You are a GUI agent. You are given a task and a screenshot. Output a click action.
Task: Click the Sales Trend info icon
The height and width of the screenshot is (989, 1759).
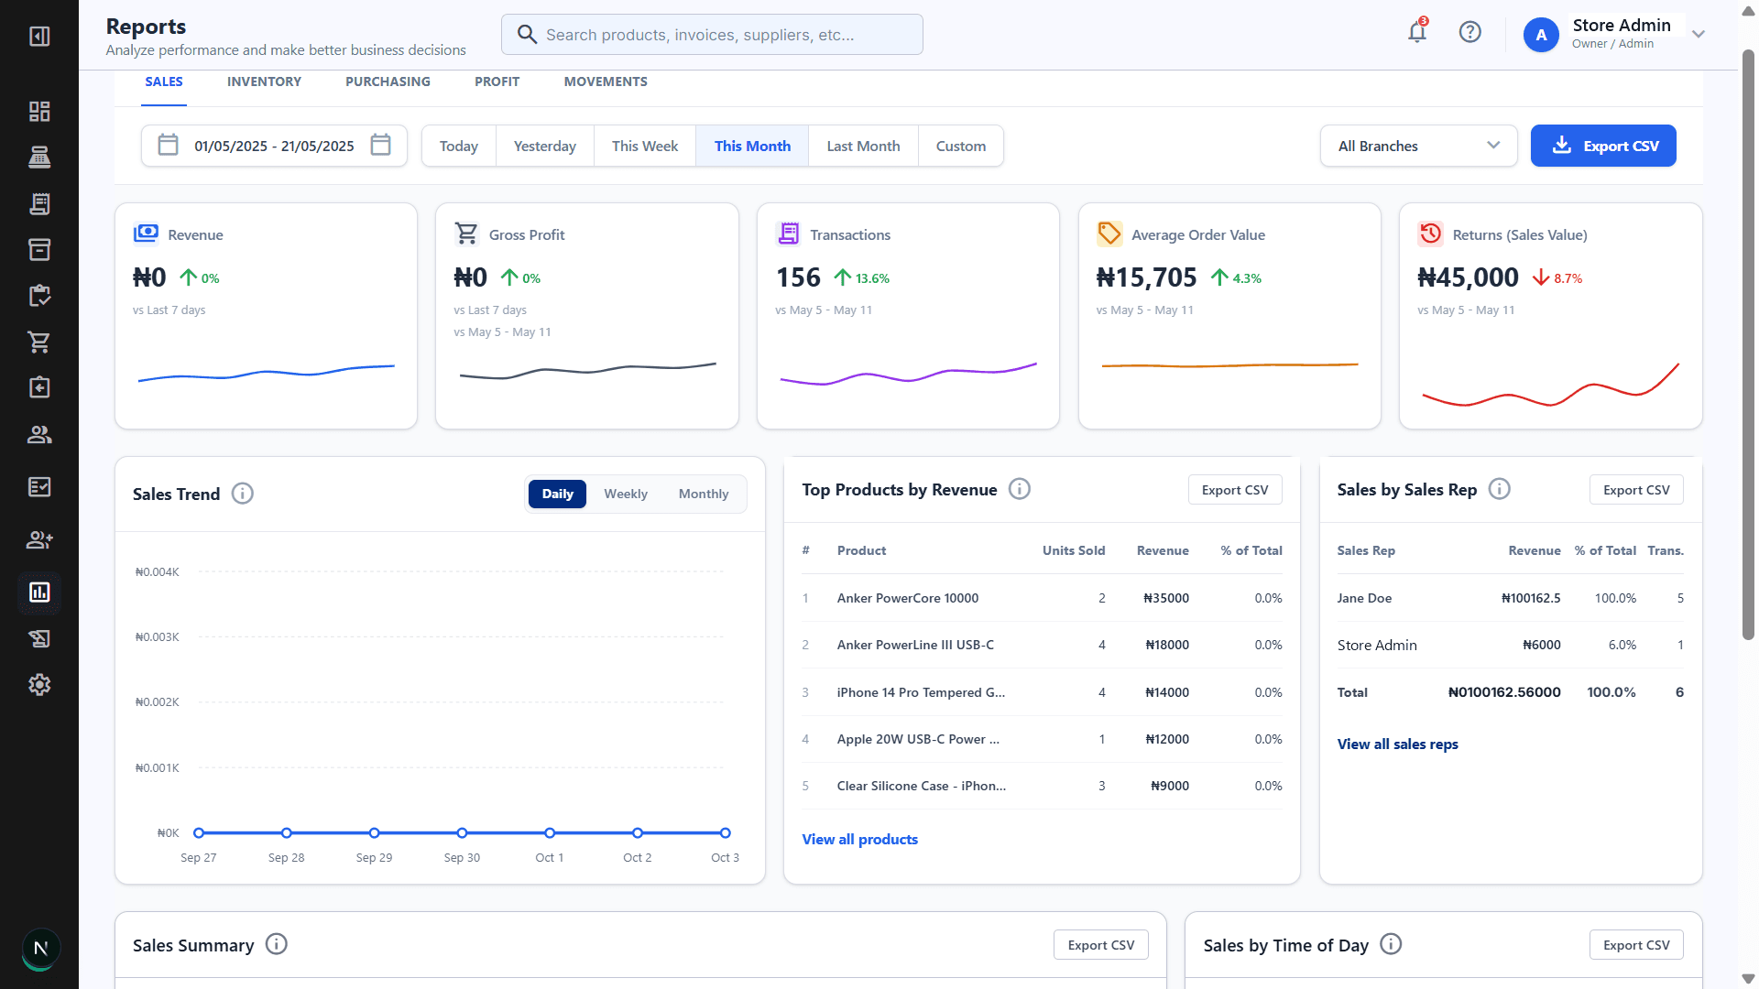click(x=243, y=494)
